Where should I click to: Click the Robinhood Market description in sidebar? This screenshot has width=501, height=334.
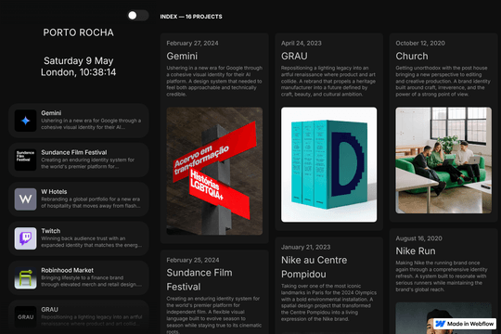[x=91, y=281]
